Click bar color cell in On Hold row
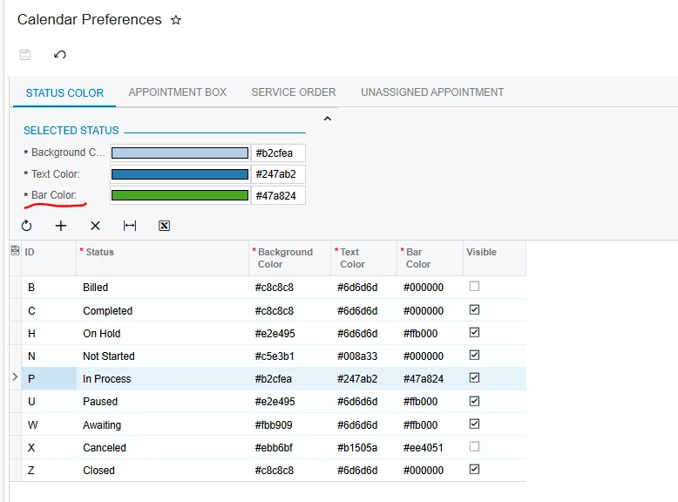678x502 pixels. 430,334
